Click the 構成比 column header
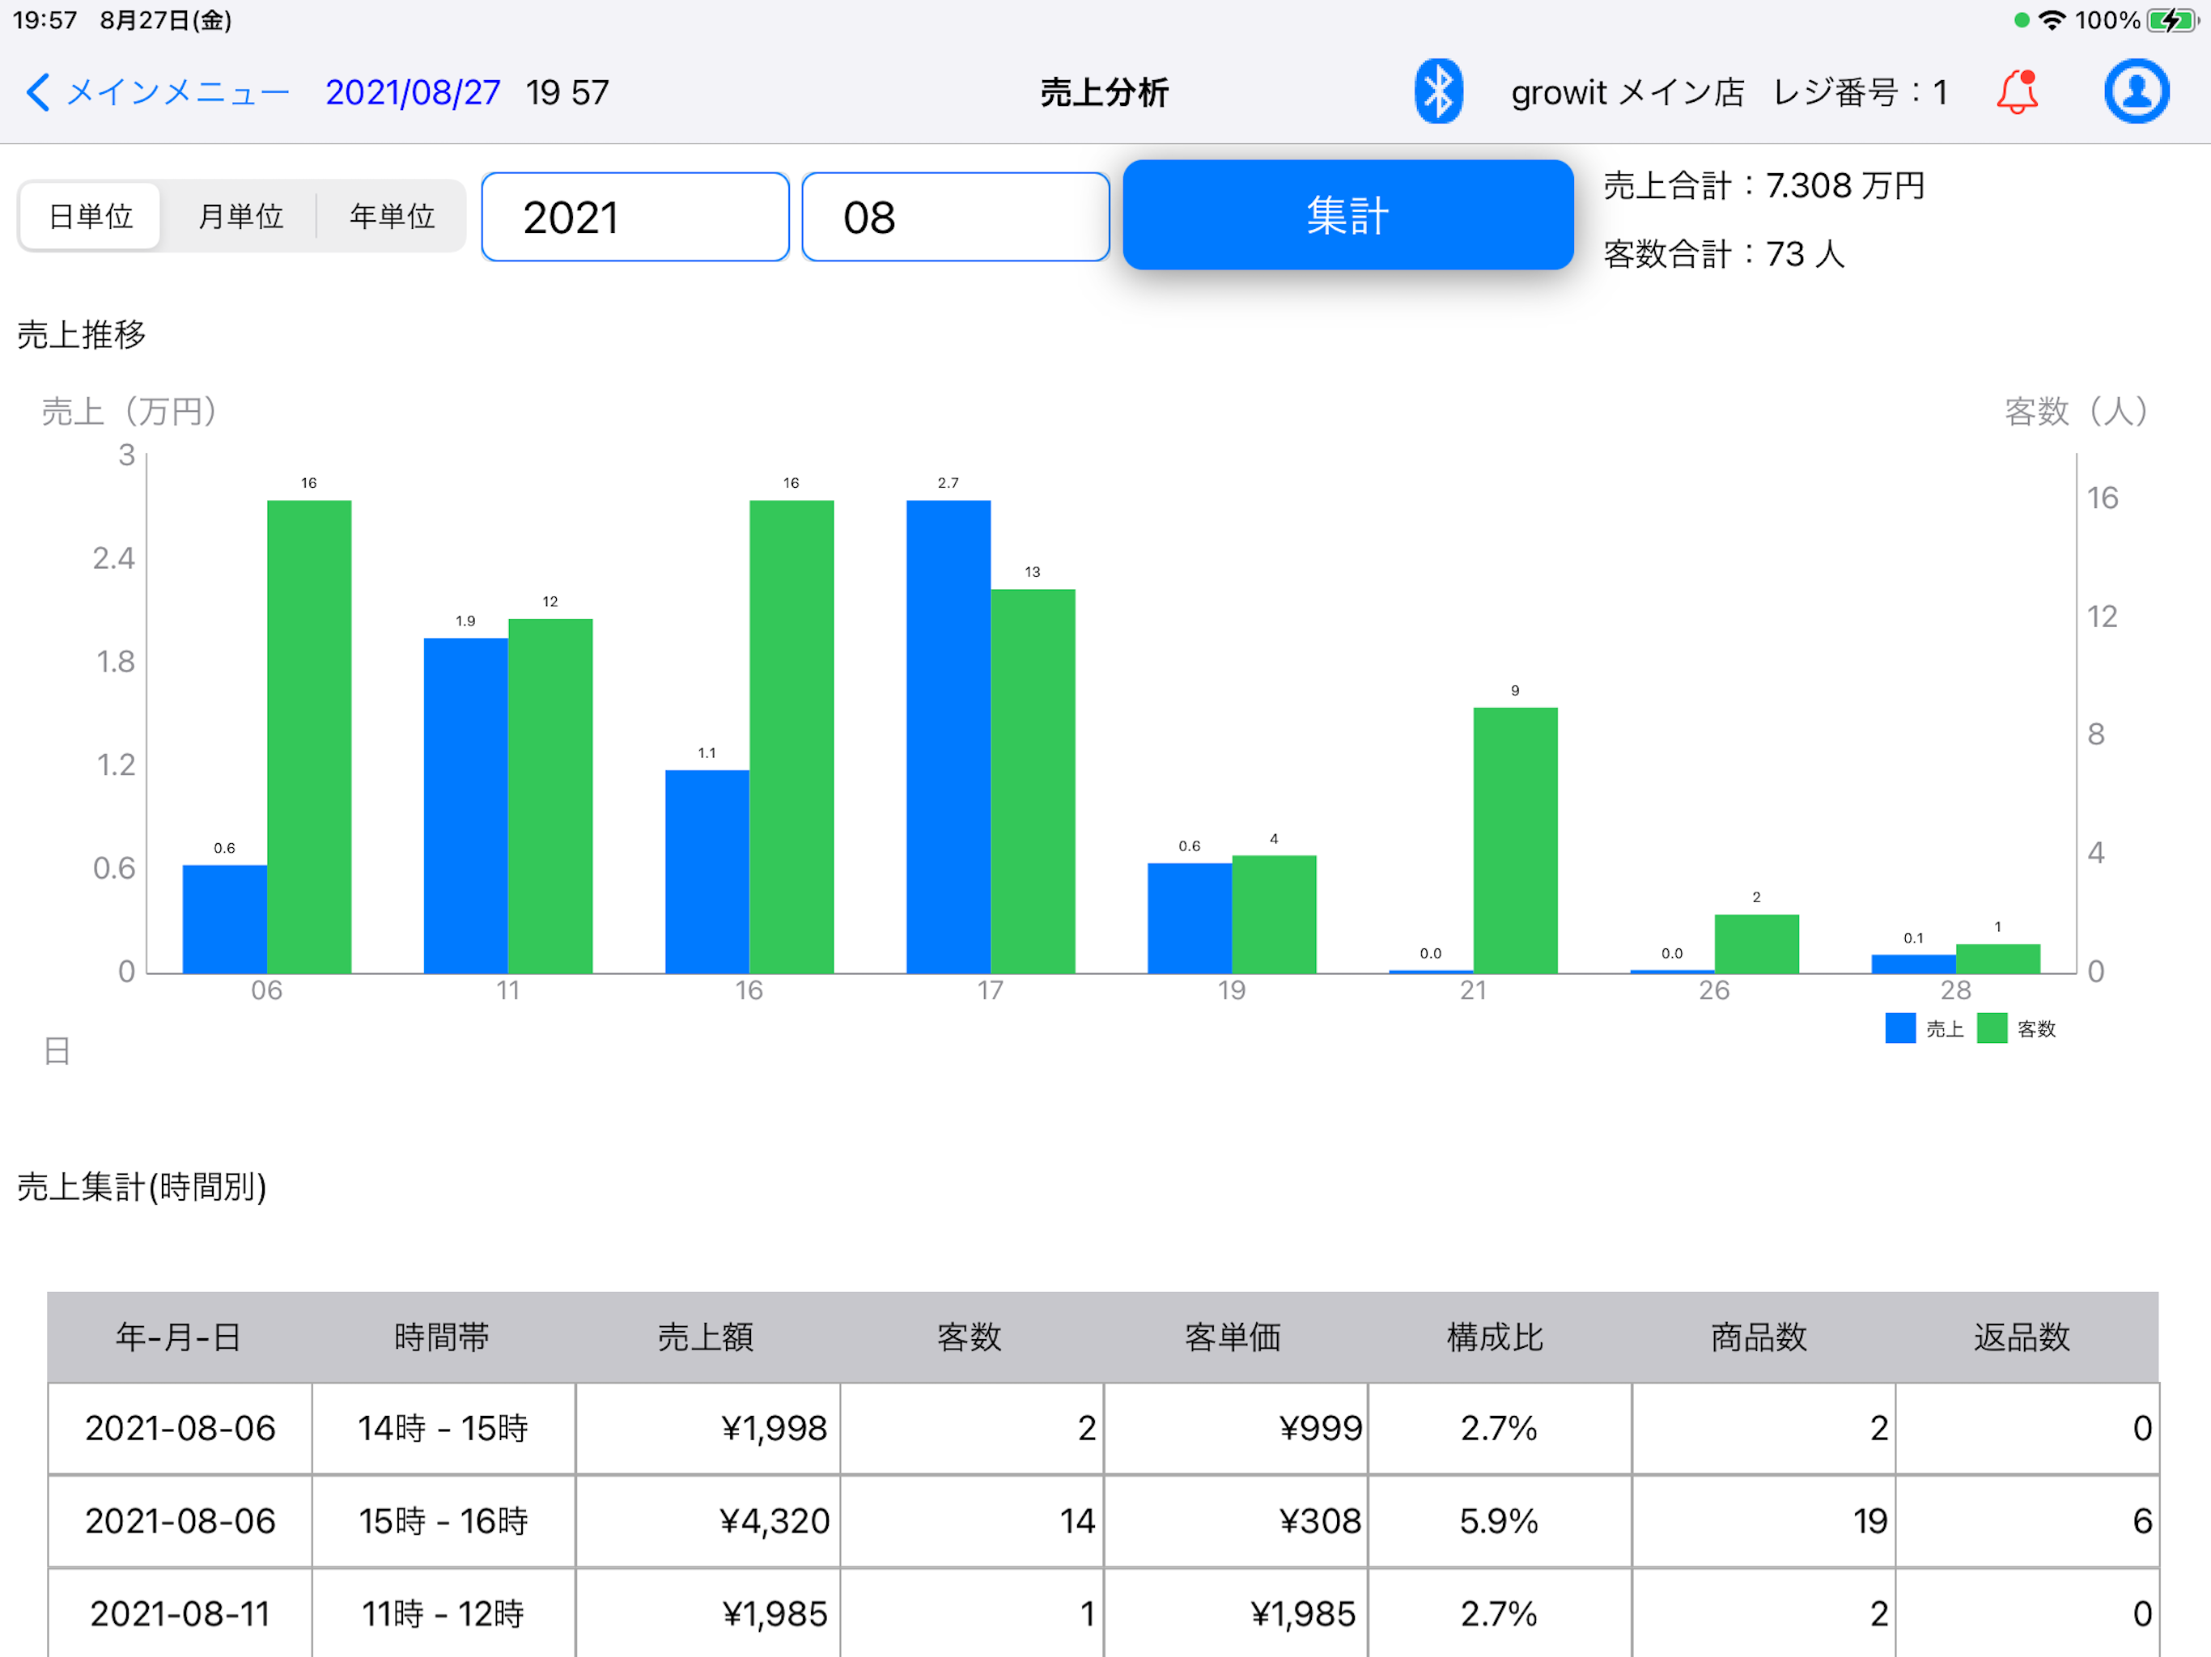This screenshot has width=2211, height=1657. coord(1498,1337)
